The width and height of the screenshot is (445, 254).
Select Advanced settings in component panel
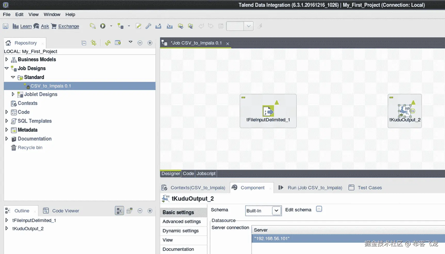pyautogui.click(x=183, y=222)
